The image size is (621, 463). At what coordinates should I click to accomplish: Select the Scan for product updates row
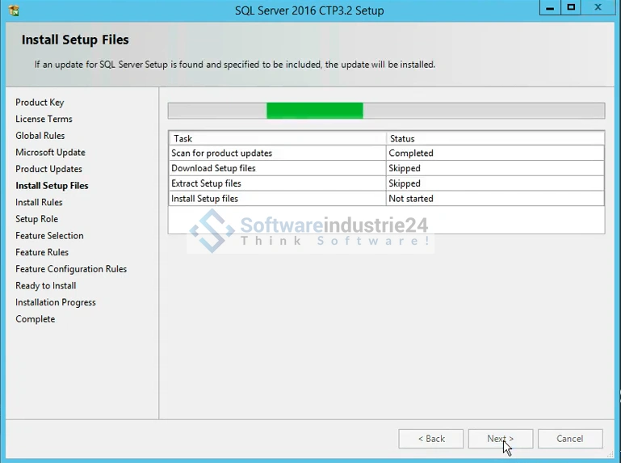point(277,154)
